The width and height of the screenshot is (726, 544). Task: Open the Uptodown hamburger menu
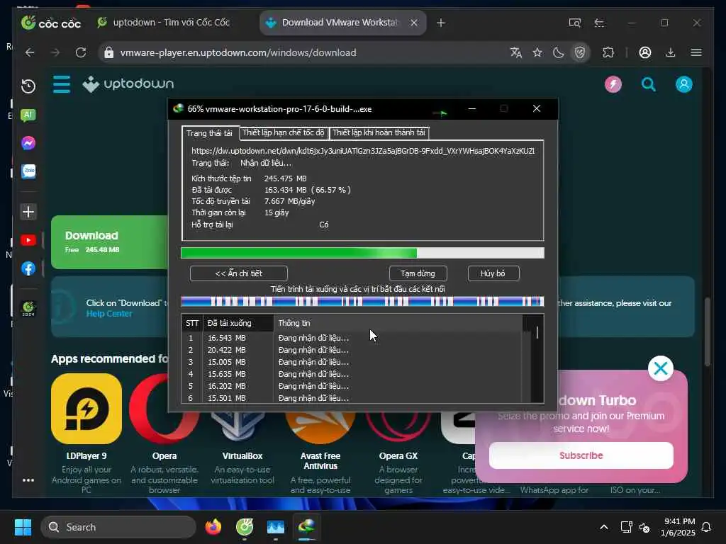pyautogui.click(x=62, y=84)
